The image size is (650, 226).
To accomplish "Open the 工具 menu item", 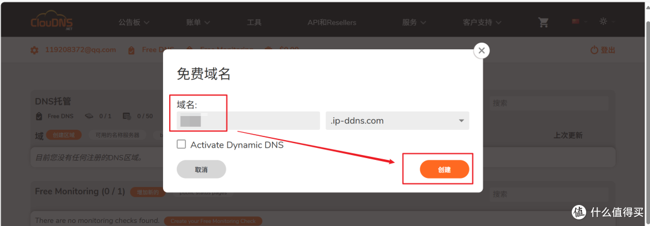I will click(254, 22).
